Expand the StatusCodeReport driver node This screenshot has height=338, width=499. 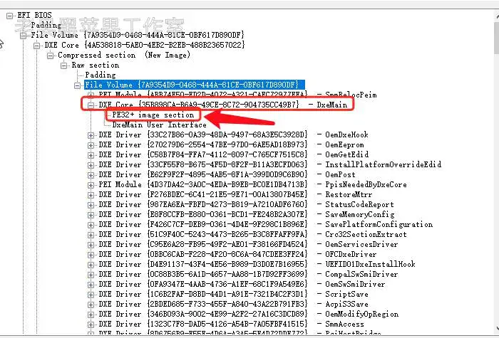tap(91, 205)
